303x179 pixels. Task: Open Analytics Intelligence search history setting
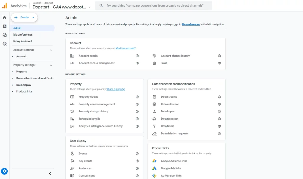pos(101,126)
